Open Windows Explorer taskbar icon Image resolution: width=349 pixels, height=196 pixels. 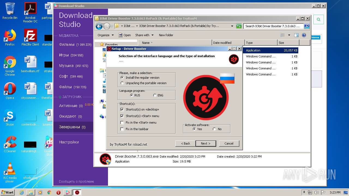31,192
